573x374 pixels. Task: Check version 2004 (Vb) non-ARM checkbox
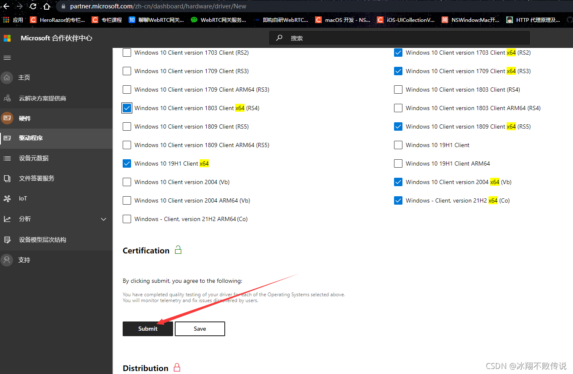(127, 182)
